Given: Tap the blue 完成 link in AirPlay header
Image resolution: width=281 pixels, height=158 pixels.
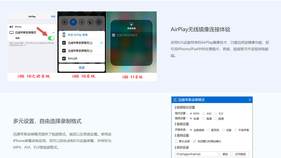Looking at the screenshot, I should (53, 16).
